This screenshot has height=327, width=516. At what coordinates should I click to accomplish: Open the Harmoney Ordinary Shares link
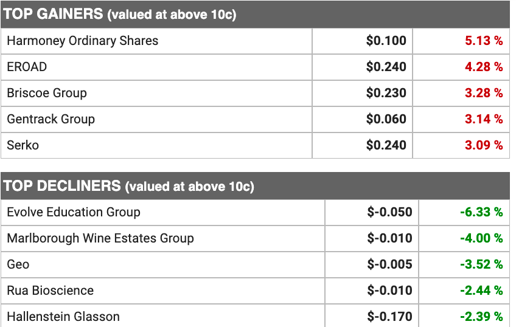(83, 41)
